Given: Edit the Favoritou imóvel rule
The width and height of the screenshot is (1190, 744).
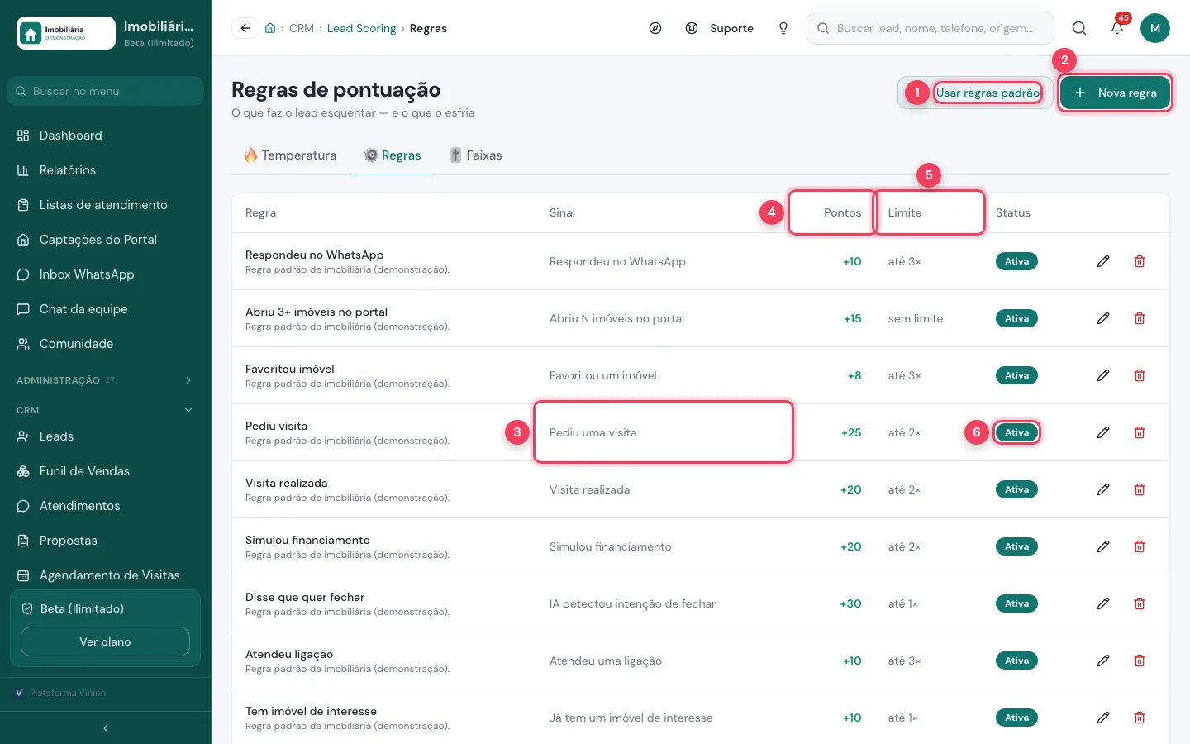Looking at the screenshot, I should tap(1103, 375).
